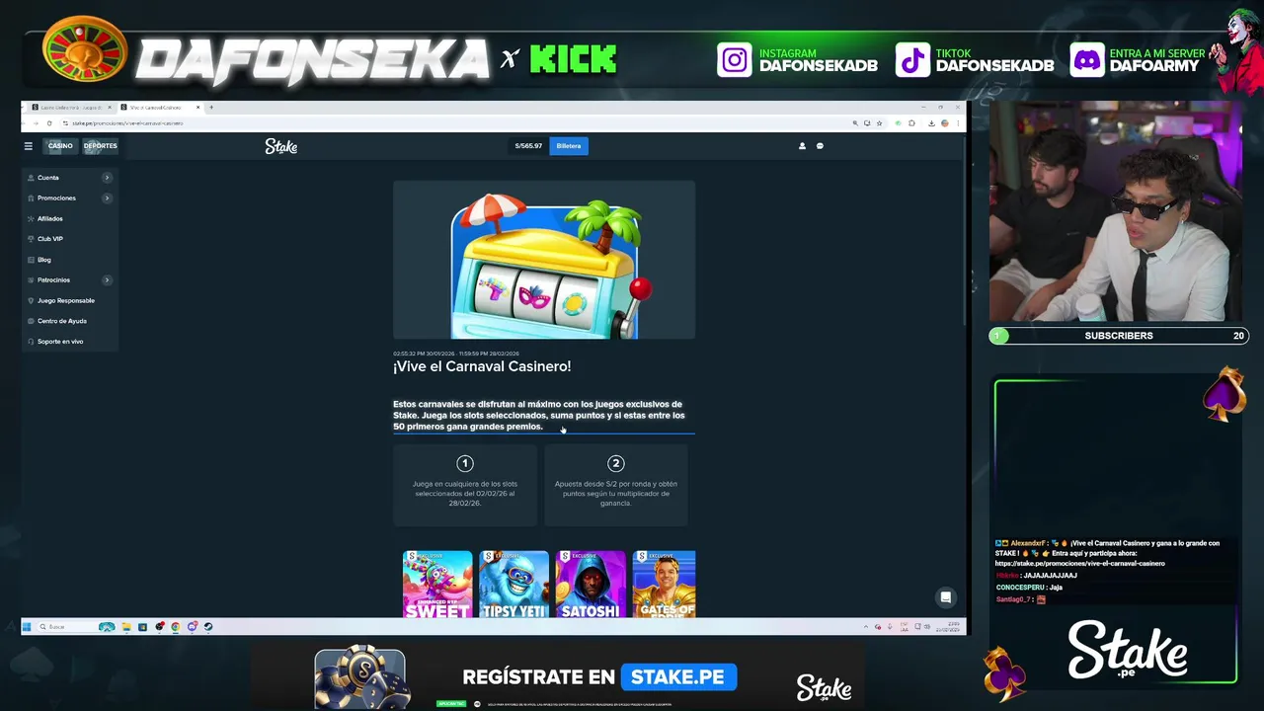Click the blue Billetera button

pyautogui.click(x=569, y=146)
